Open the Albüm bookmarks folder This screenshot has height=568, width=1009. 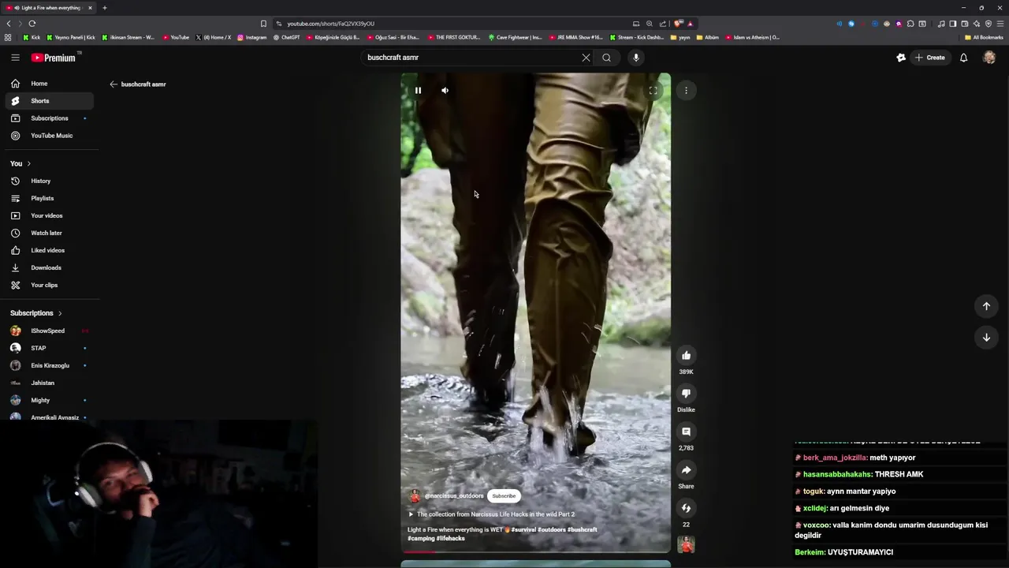(707, 37)
